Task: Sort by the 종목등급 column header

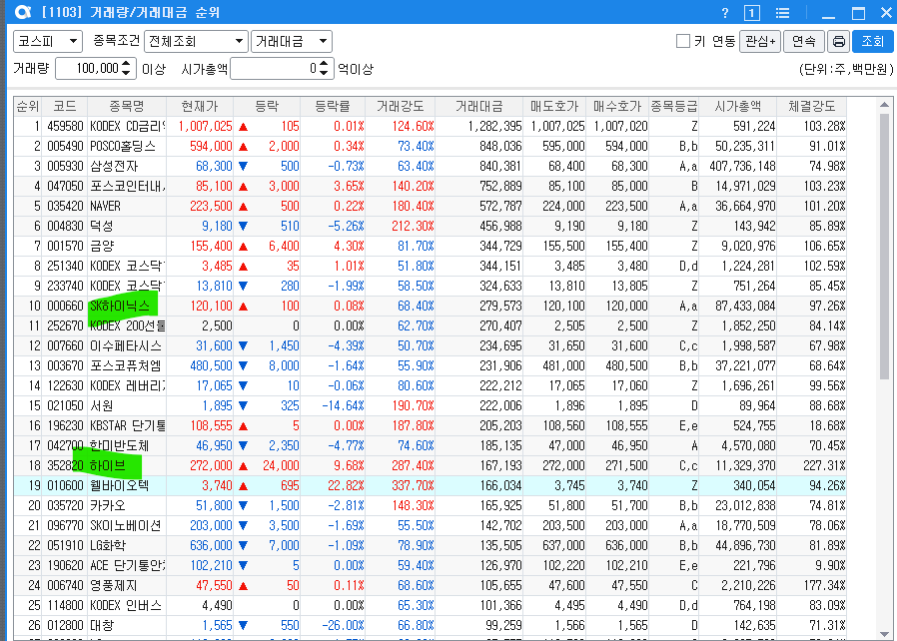Action: click(x=674, y=107)
